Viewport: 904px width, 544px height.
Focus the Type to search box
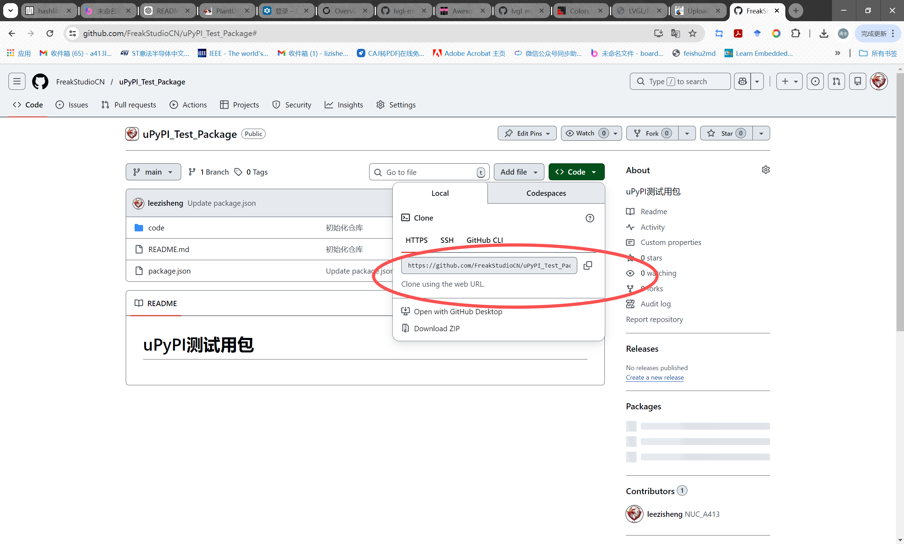click(x=680, y=81)
